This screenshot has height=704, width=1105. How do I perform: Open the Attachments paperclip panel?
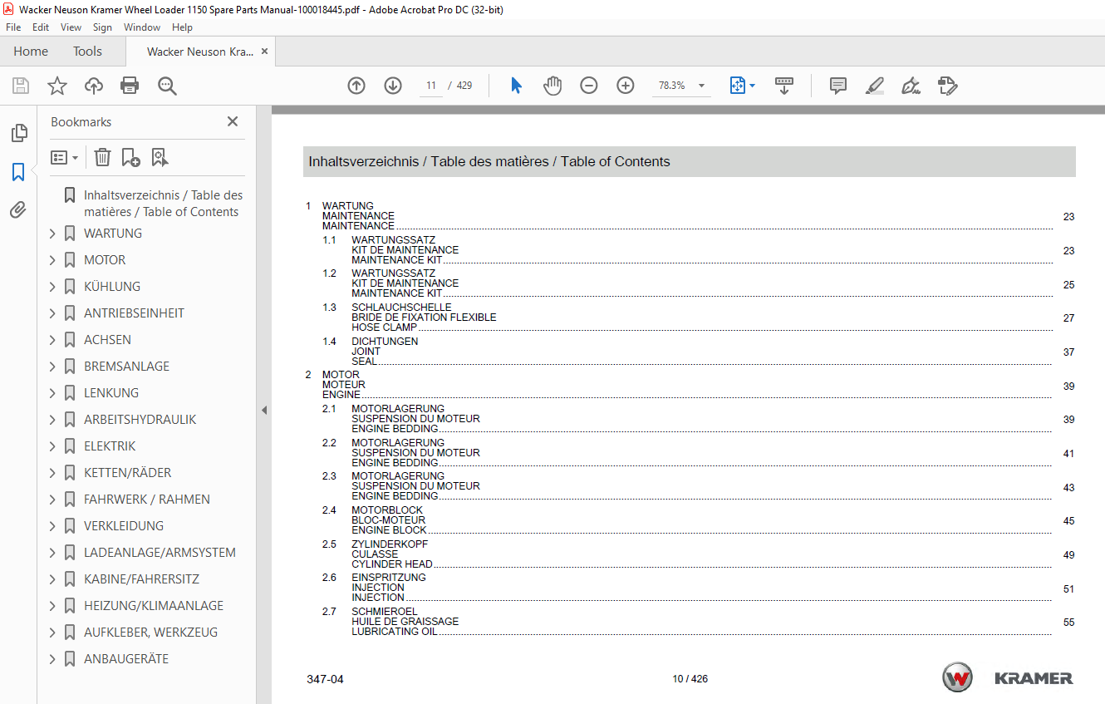(18, 209)
